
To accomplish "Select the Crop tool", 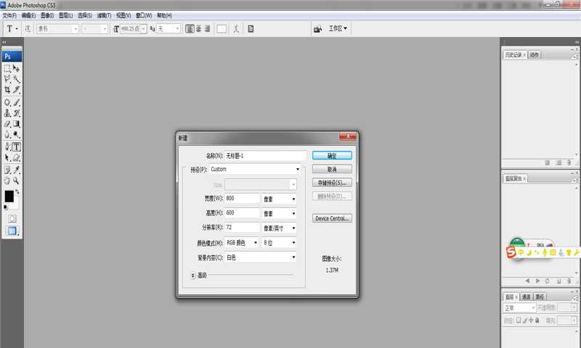I will point(7,90).
